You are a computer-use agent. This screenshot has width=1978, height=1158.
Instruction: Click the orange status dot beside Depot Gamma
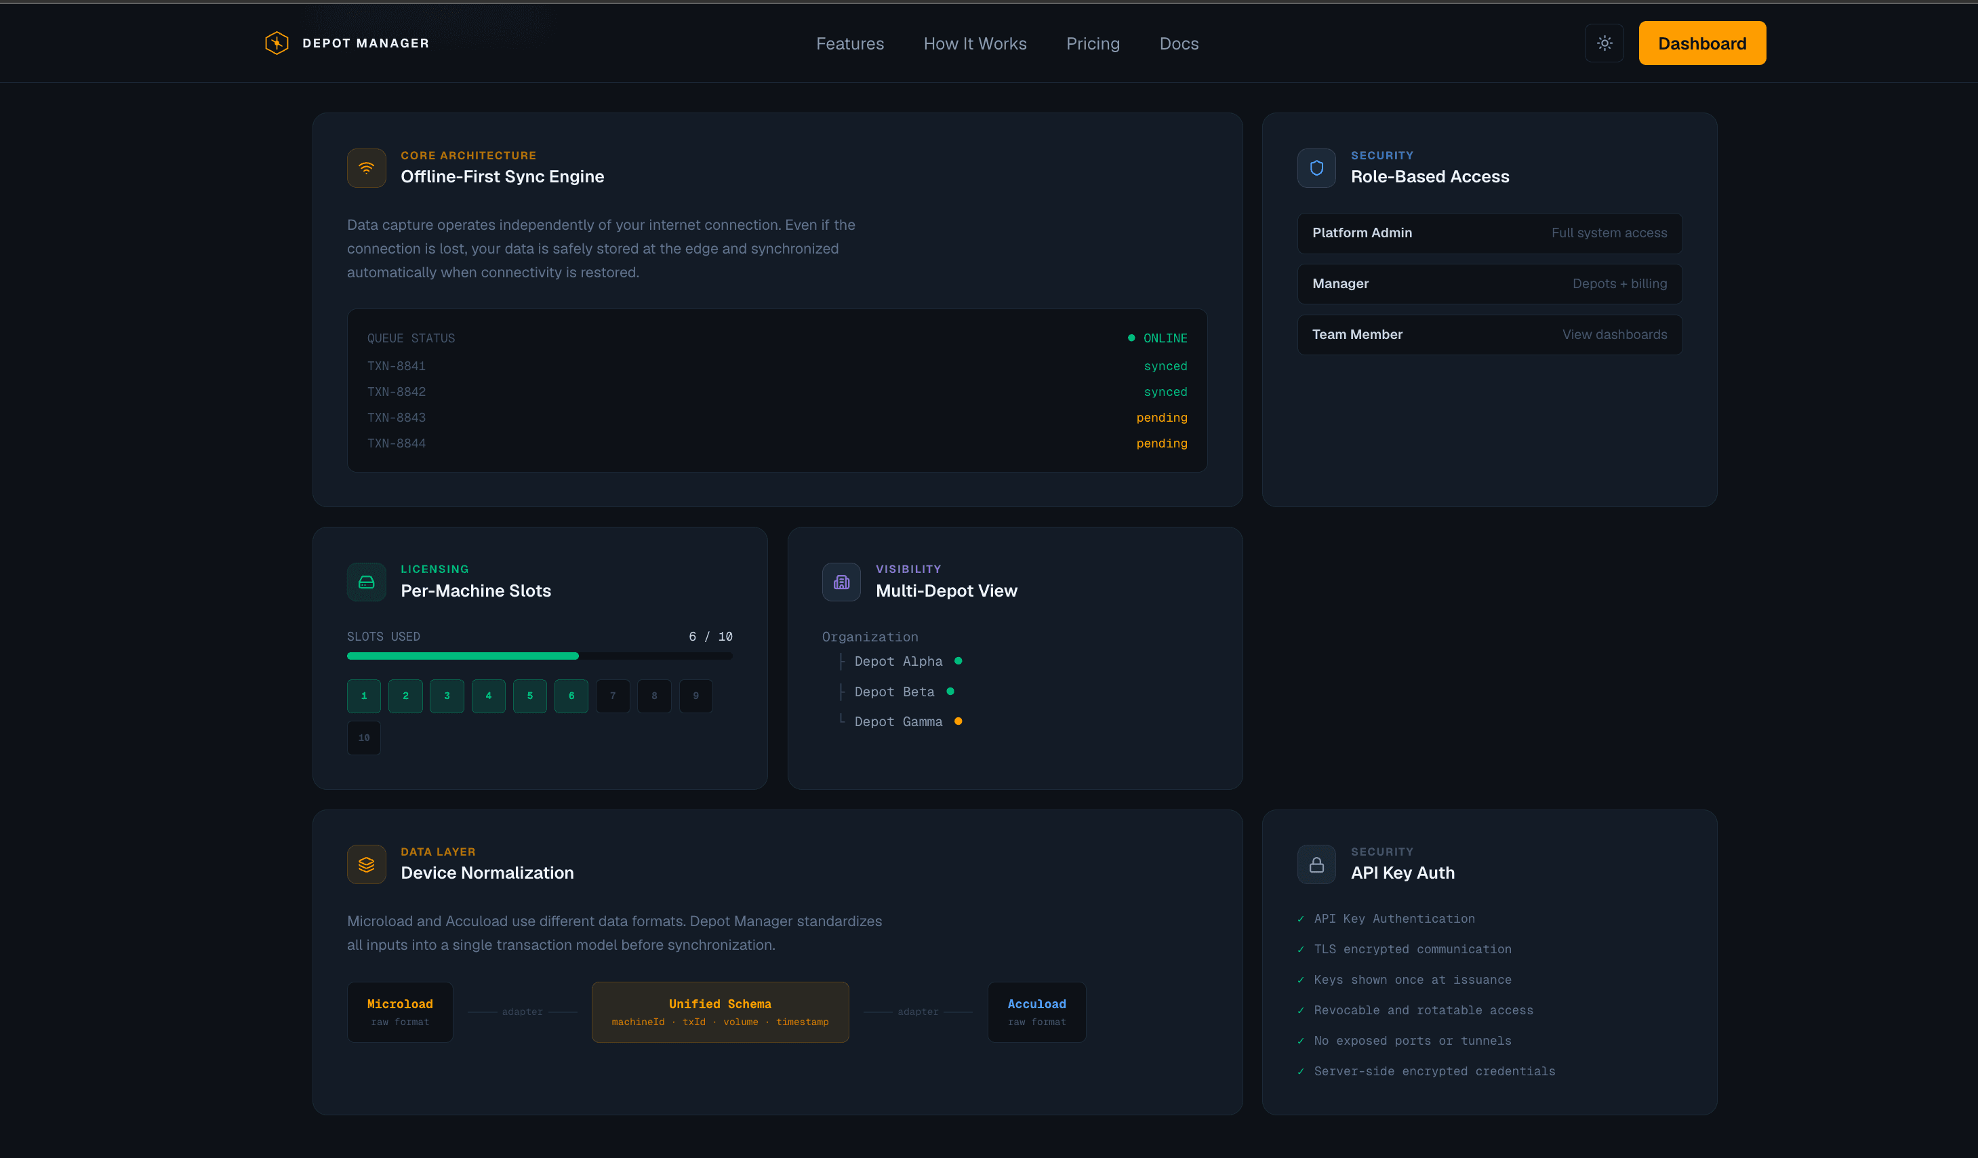958,721
